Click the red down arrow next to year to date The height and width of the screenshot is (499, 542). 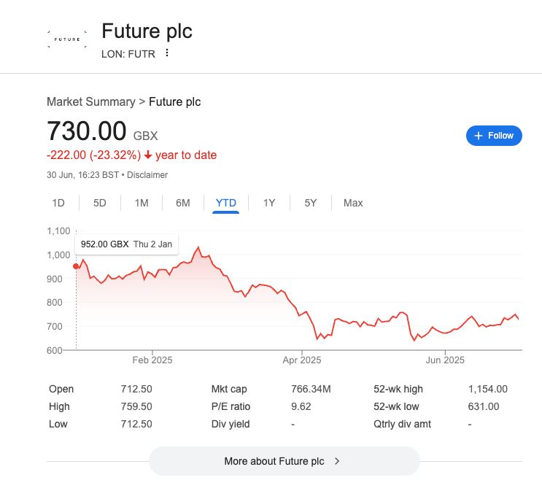point(148,155)
